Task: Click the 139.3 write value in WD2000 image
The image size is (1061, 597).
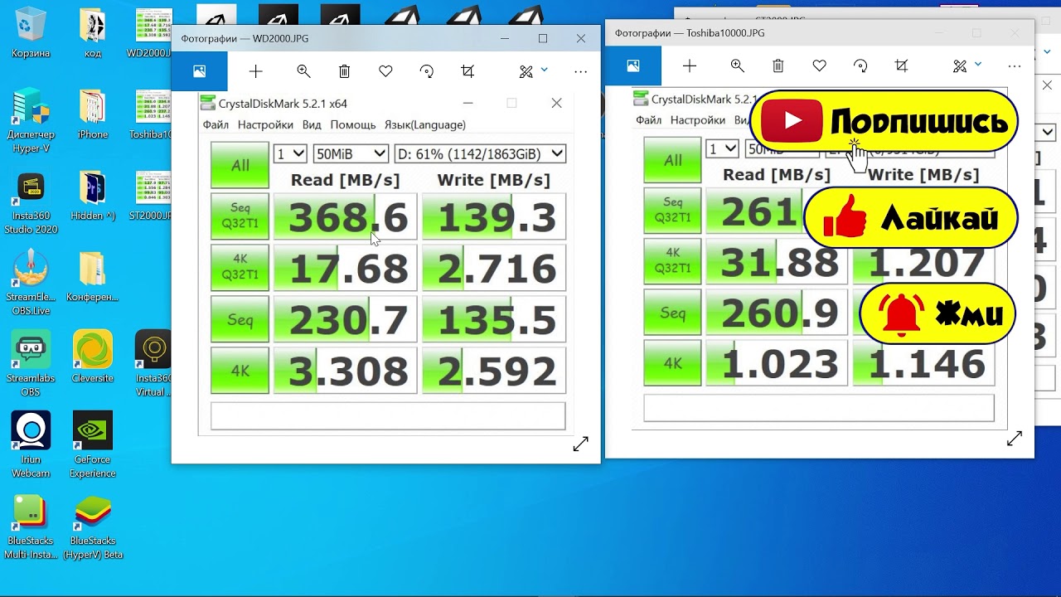Action: 494,216
